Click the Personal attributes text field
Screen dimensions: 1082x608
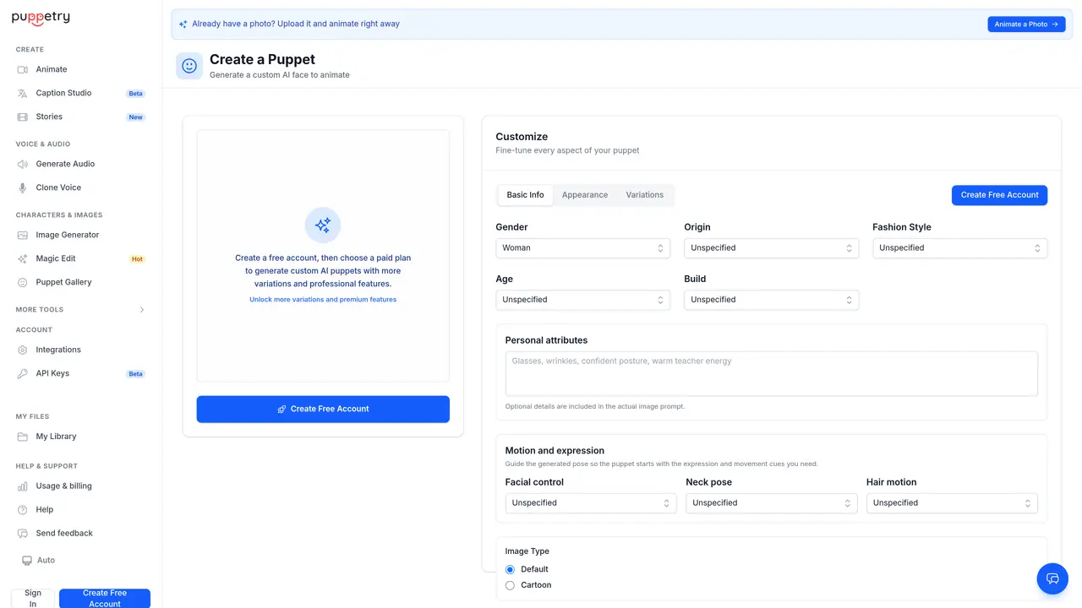click(771, 374)
